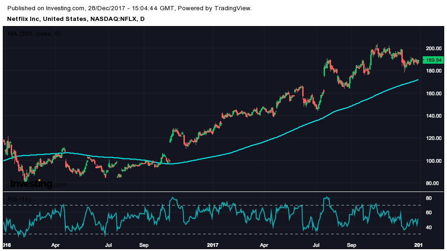447x251 pixels.
Task: Click the Sep label after 2017 marker
Action: [x=352, y=245]
